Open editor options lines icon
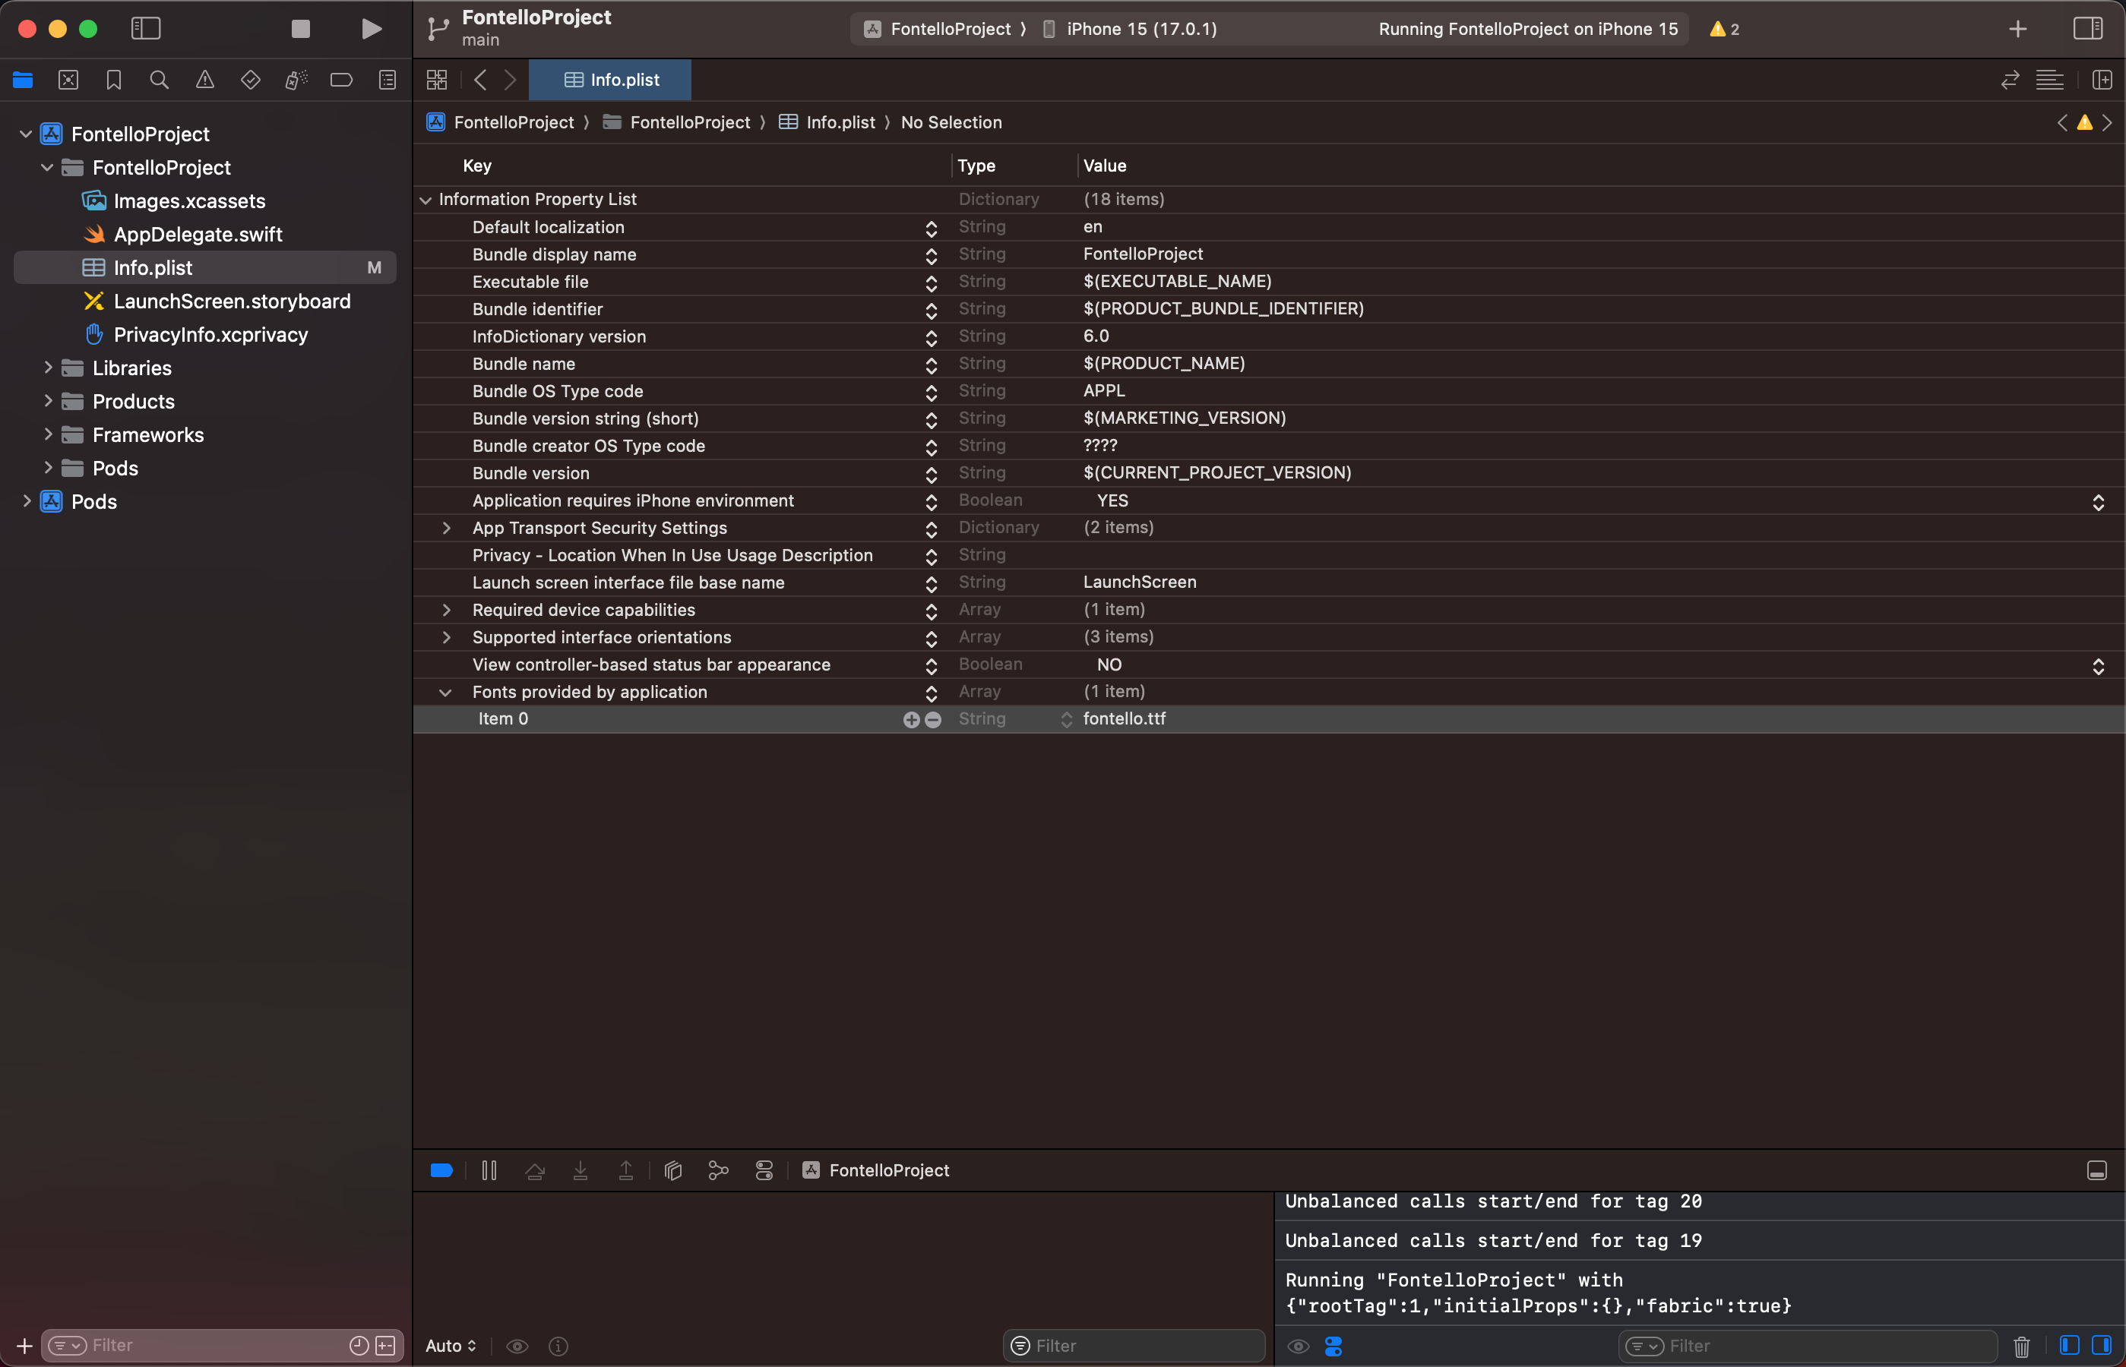This screenshot has height=1367, width=2126. coord(2049,80)
